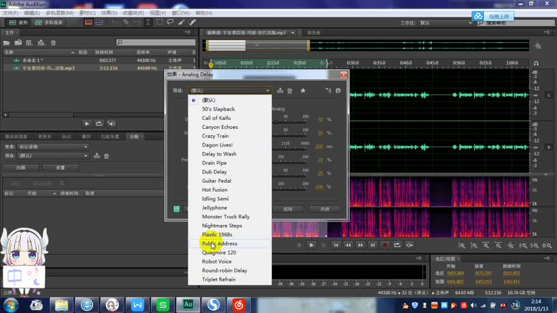Toggle the right channel R button
This screenshot has height=313, width=557.
pyautogui.click(x=549, y=147)
